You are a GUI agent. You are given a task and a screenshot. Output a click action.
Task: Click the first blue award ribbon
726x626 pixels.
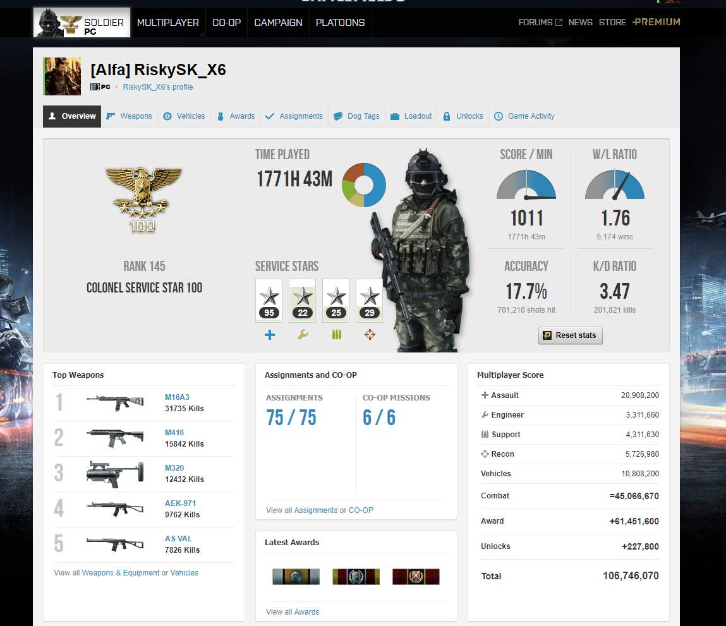coord(296,577)
